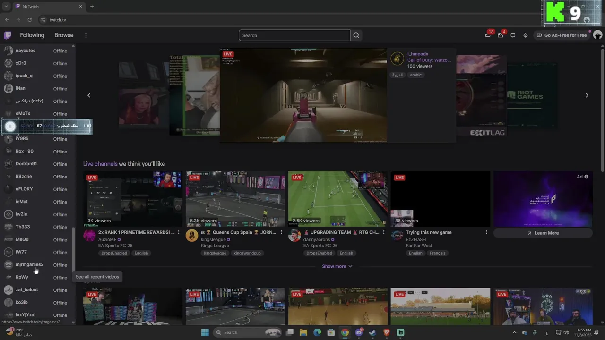
Task: Show next carousel stream with right arrow
Action: (x=587, y=95)
